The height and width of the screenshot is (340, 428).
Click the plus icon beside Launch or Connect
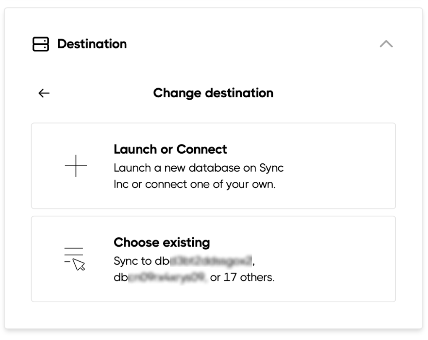click(76, 166)
